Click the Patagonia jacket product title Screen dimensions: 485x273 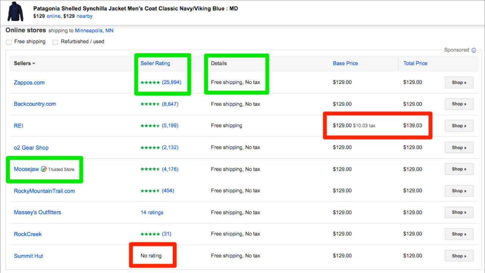coord(136,8)
